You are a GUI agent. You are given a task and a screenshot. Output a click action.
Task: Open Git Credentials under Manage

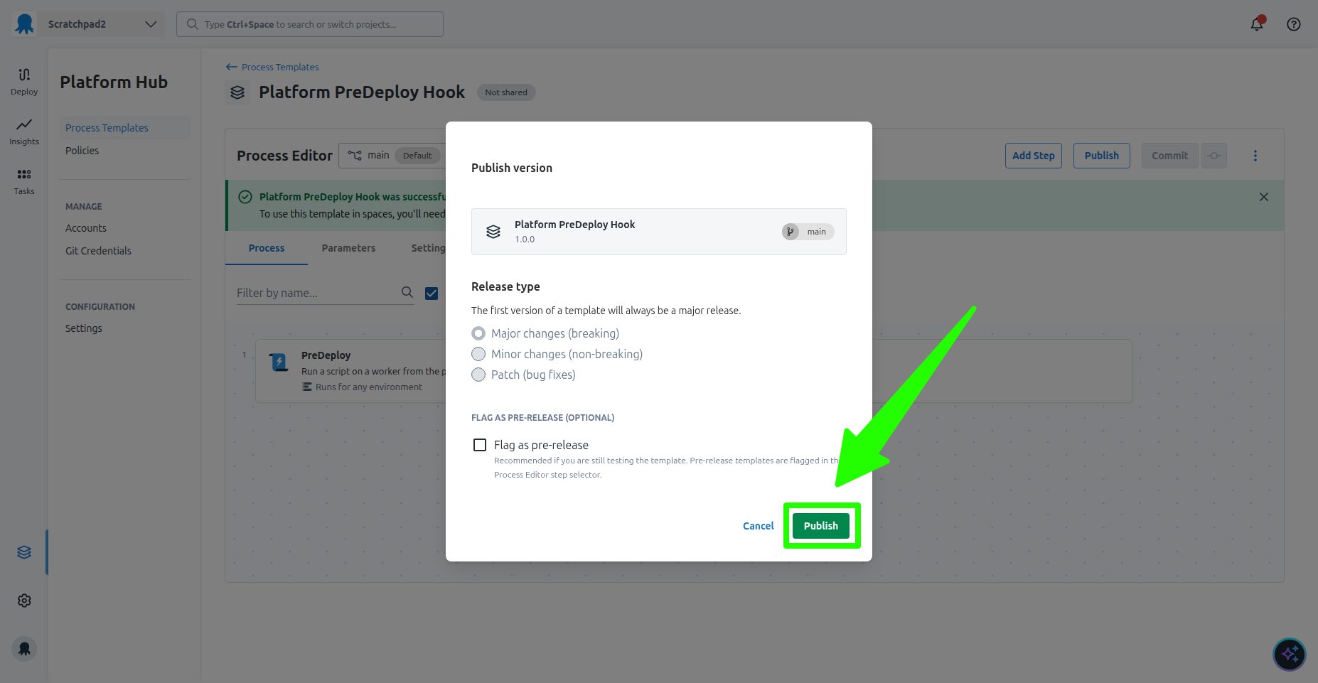97,250
